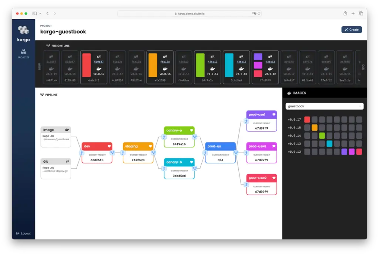
Task: Click the staging stage health heart icon
Action: pyautogui.click(x=150, y=146)
